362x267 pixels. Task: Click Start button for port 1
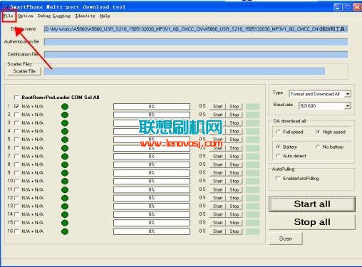click(x=217, y=107)
